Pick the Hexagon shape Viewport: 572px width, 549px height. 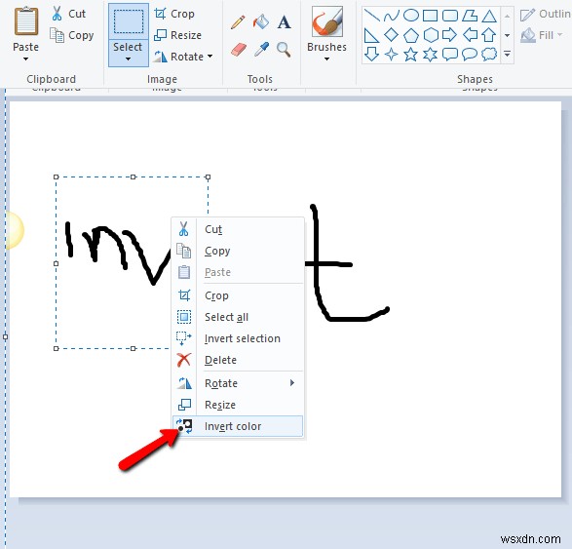(x=431, y=35)
